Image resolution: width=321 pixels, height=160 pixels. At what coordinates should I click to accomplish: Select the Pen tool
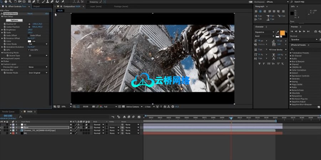[x=33, y=2]
